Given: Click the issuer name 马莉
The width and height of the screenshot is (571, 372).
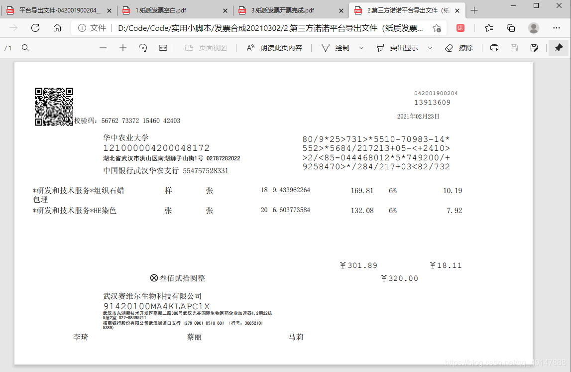Looking at the screenshot, I should coord(296,337).
